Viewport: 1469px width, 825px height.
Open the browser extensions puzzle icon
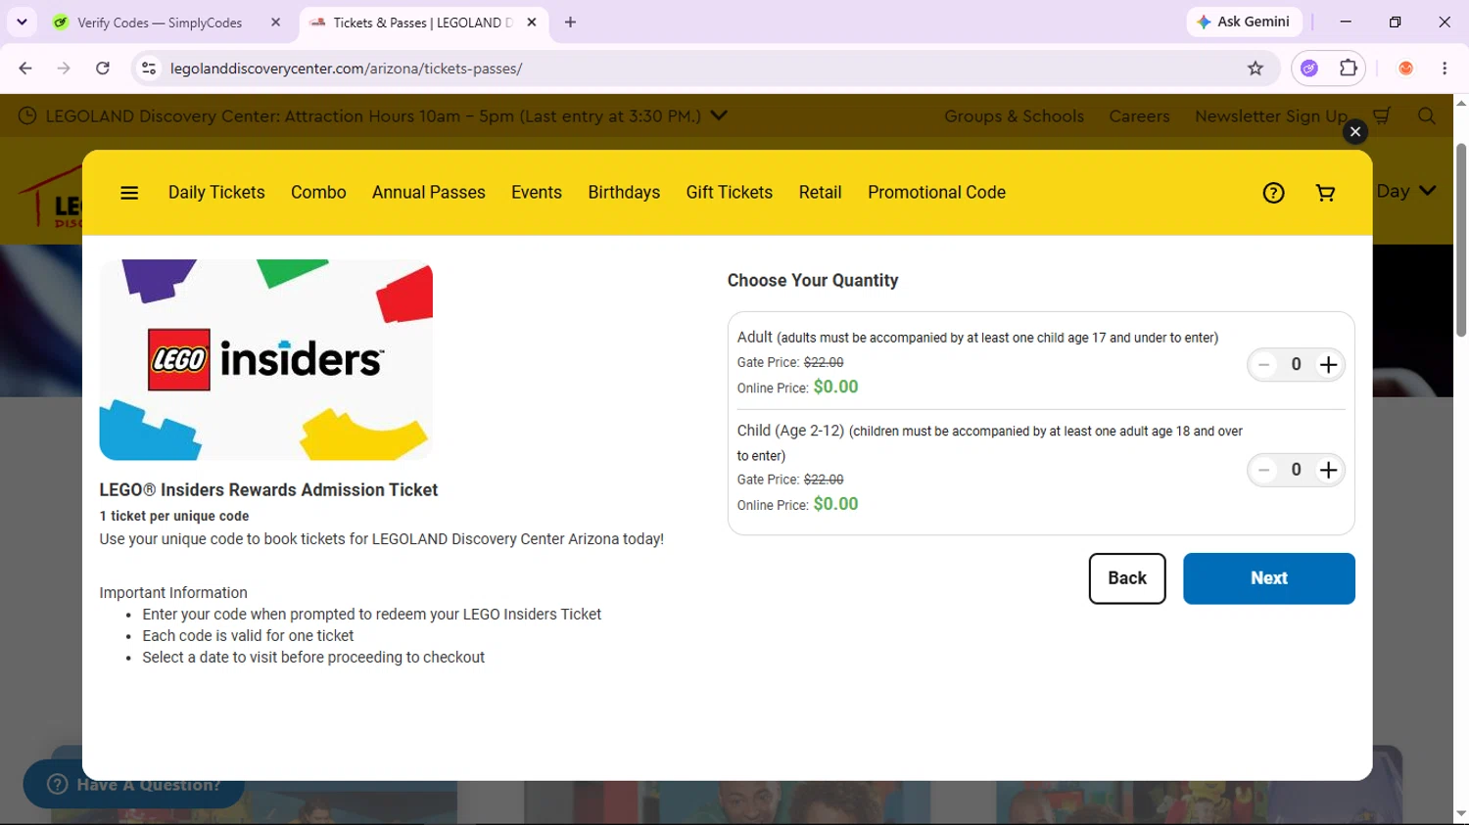[x=1349, y=69]
